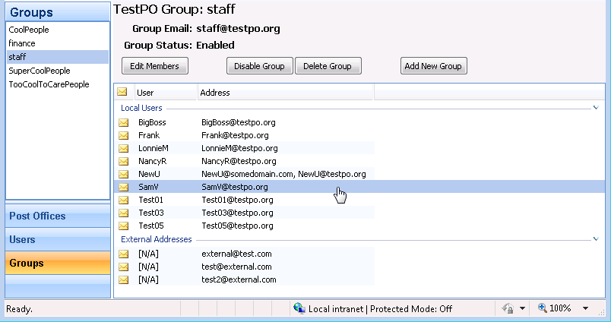Select the SamV user name
The image size is (611, 322).
(x=148, y=187)
